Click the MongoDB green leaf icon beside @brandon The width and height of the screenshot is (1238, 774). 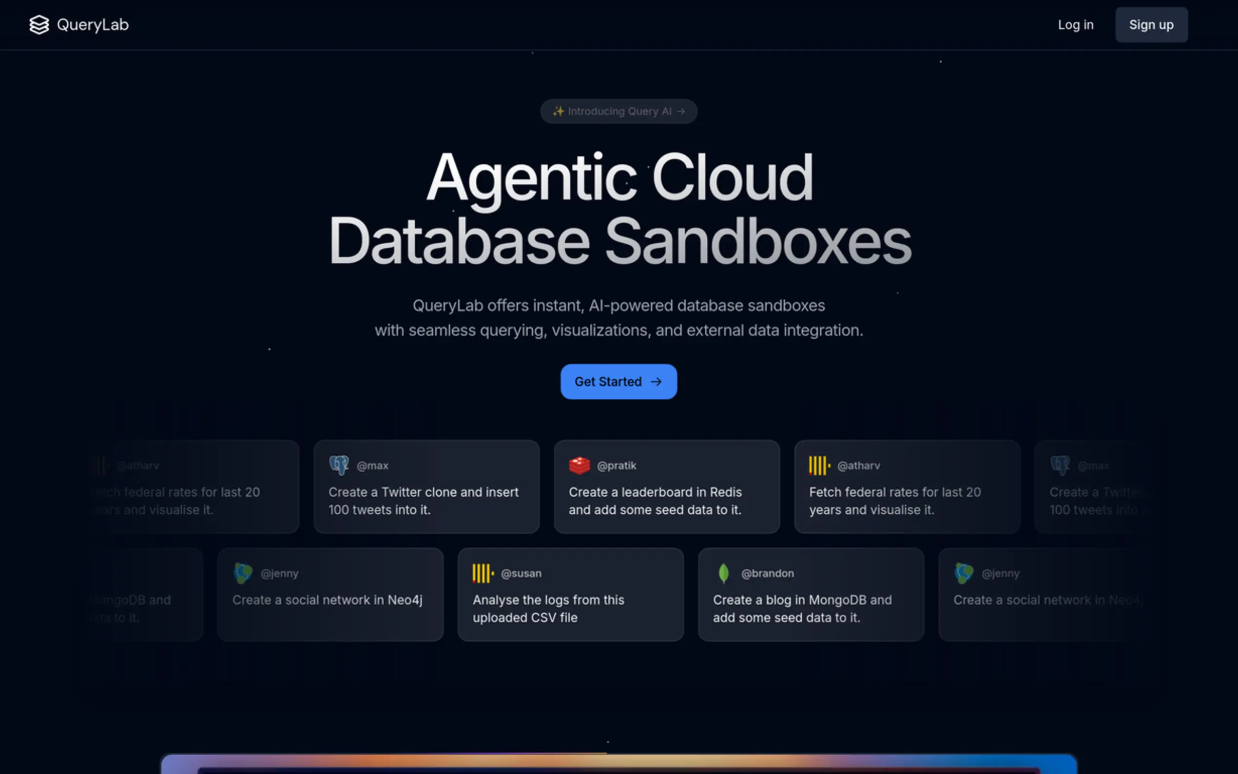[724, 573]
